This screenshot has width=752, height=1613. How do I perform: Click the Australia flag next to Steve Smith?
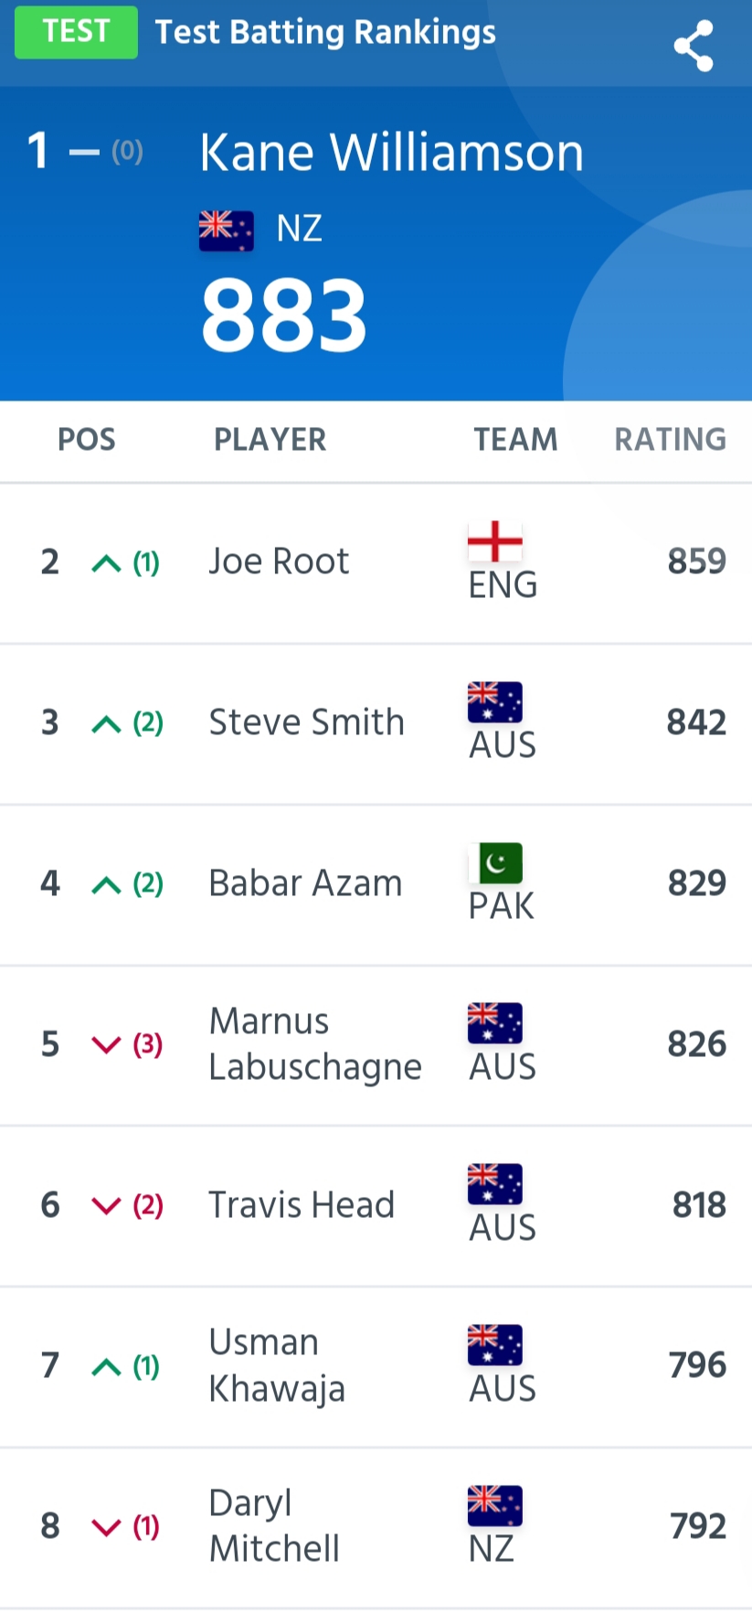pyautogui.click(x=494, y=702)
